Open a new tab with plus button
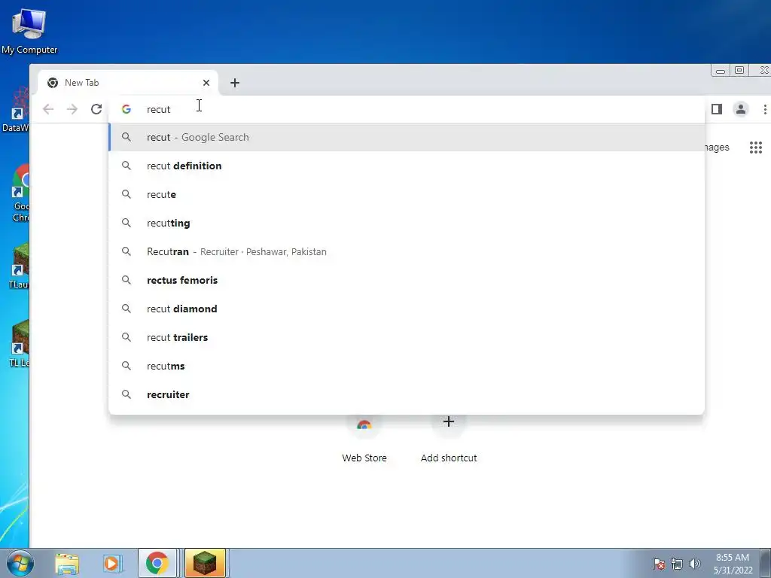 tap(235, 83)
